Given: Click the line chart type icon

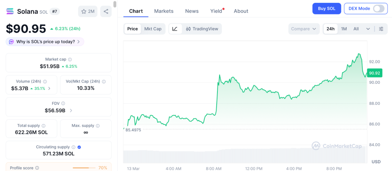Looking at the screenshot, I should (175, 29).
